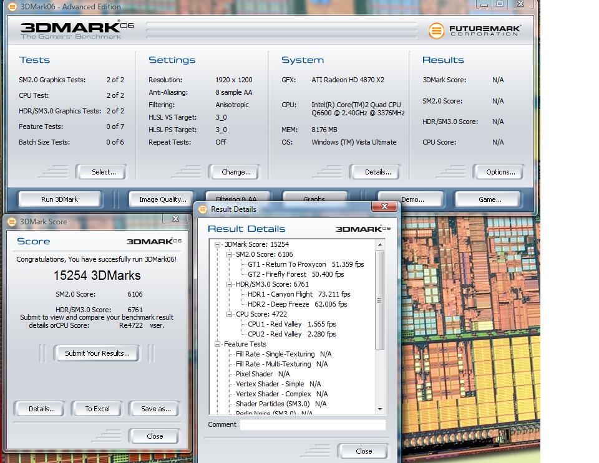Close the 3DMark Score window via Close button
Screen dimensions: 599x463
coord(153,436)
